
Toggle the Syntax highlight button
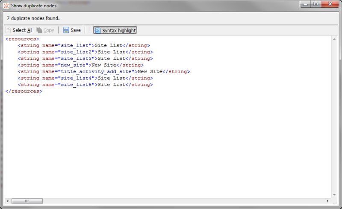tap(115, 30)
